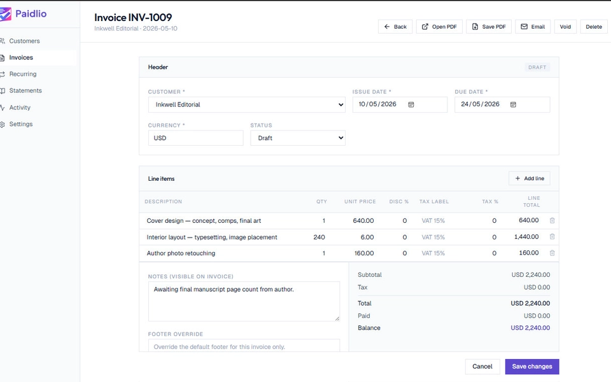Screen dimensions: 611x382
Task: Delete the Cover design line
Action: pyautogui.click(x=552, y=221)
